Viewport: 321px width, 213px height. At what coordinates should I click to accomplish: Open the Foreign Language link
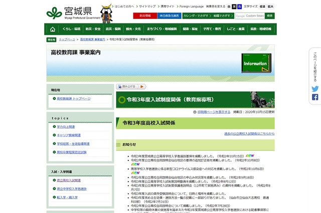pyautogui.click(x=192, y=6)
